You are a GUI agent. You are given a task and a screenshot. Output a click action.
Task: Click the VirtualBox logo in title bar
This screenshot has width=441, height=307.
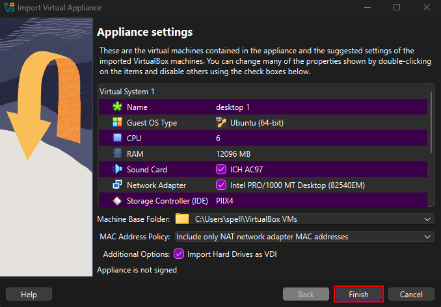[x=9, y=7]
